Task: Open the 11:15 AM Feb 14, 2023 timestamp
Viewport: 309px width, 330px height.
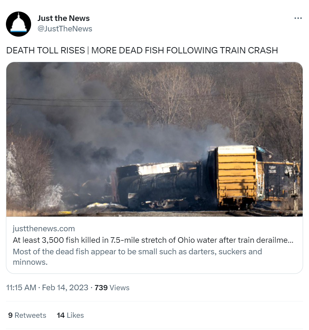Action: coord(47,287)
